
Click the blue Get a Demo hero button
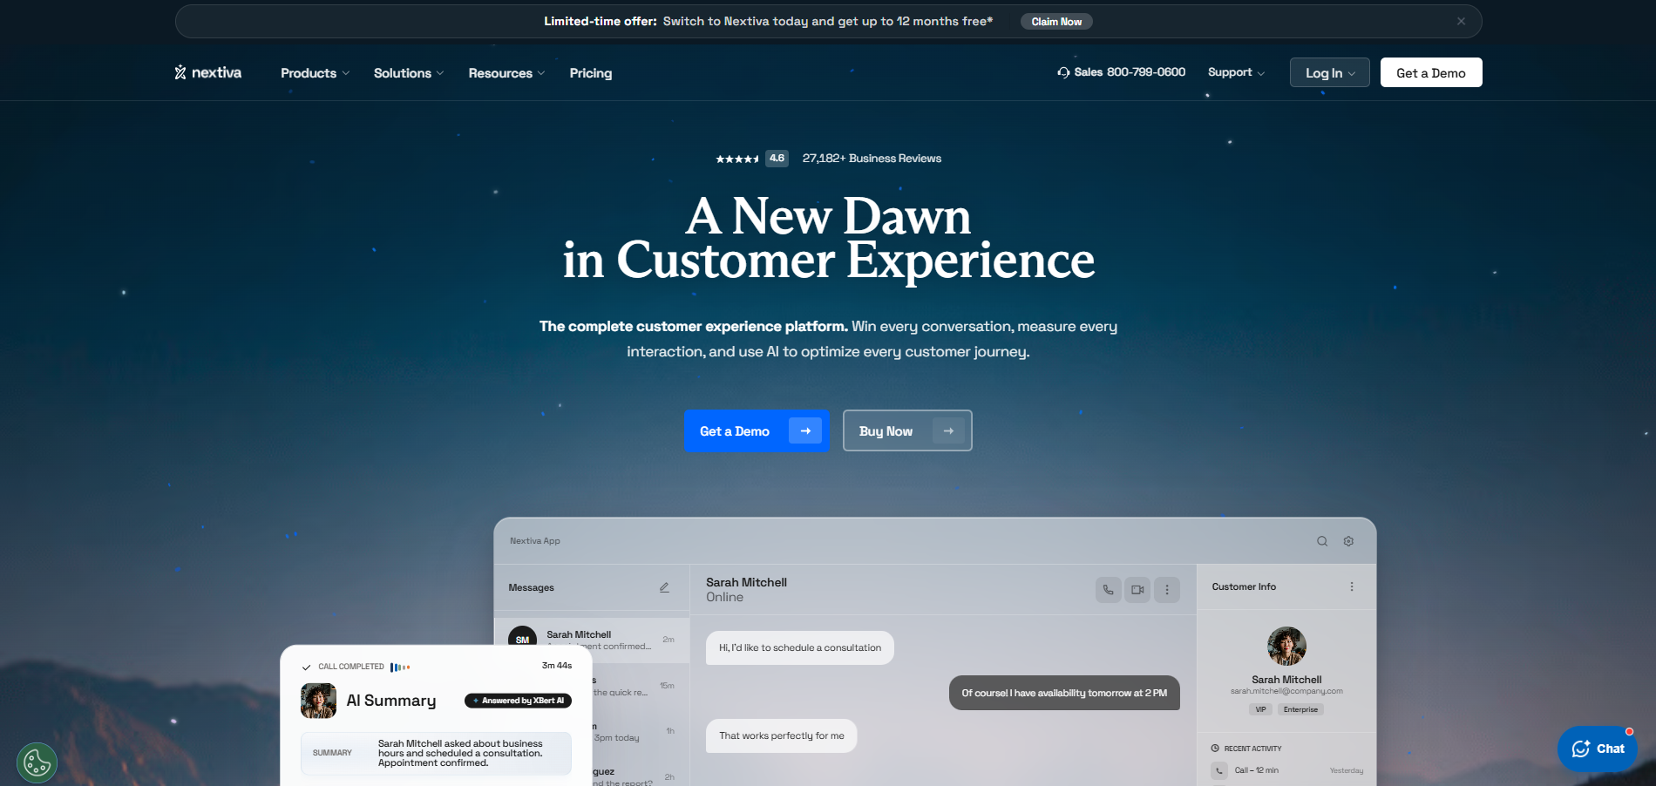tap(757, 430)
